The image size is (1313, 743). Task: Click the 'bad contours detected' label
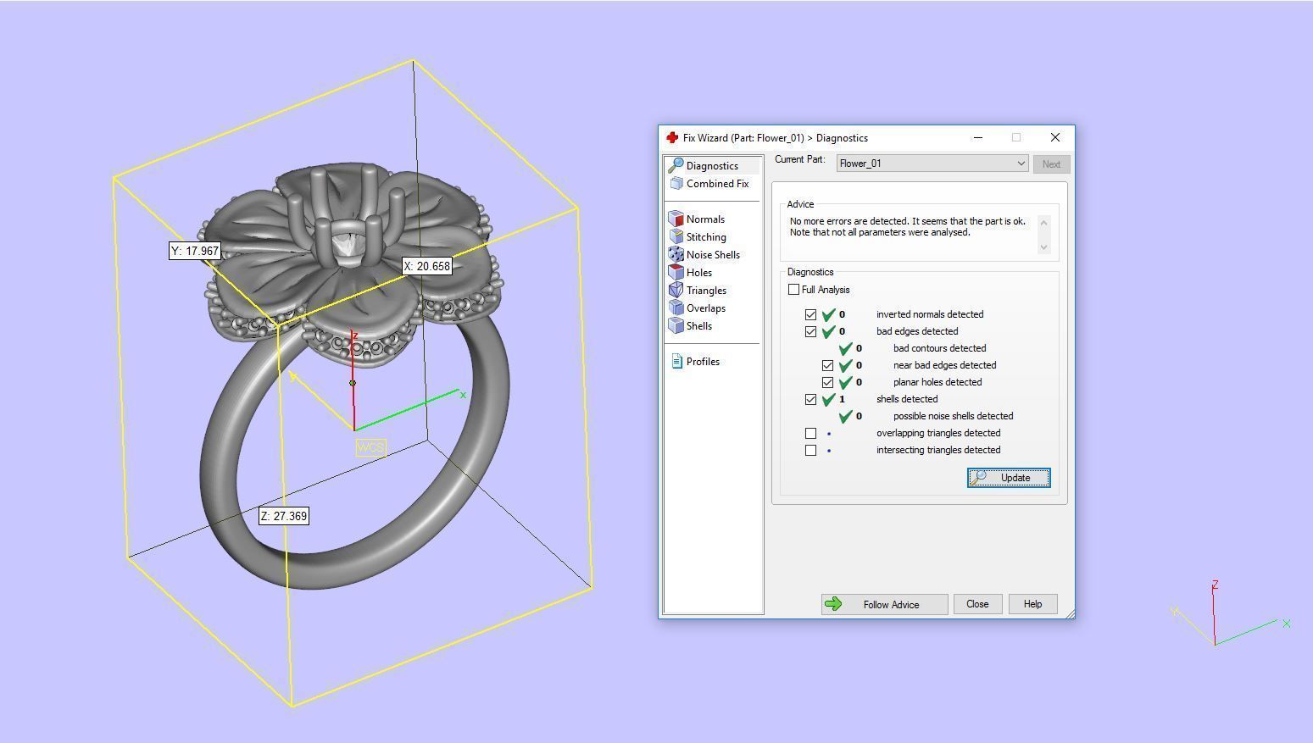coord(939,348)
